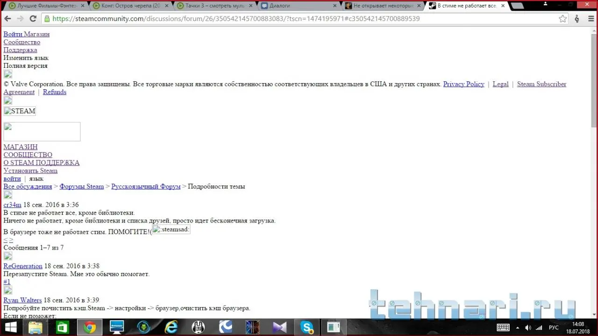Open the Privacy Policy link

pyautogui.click(x=463, y=84)
